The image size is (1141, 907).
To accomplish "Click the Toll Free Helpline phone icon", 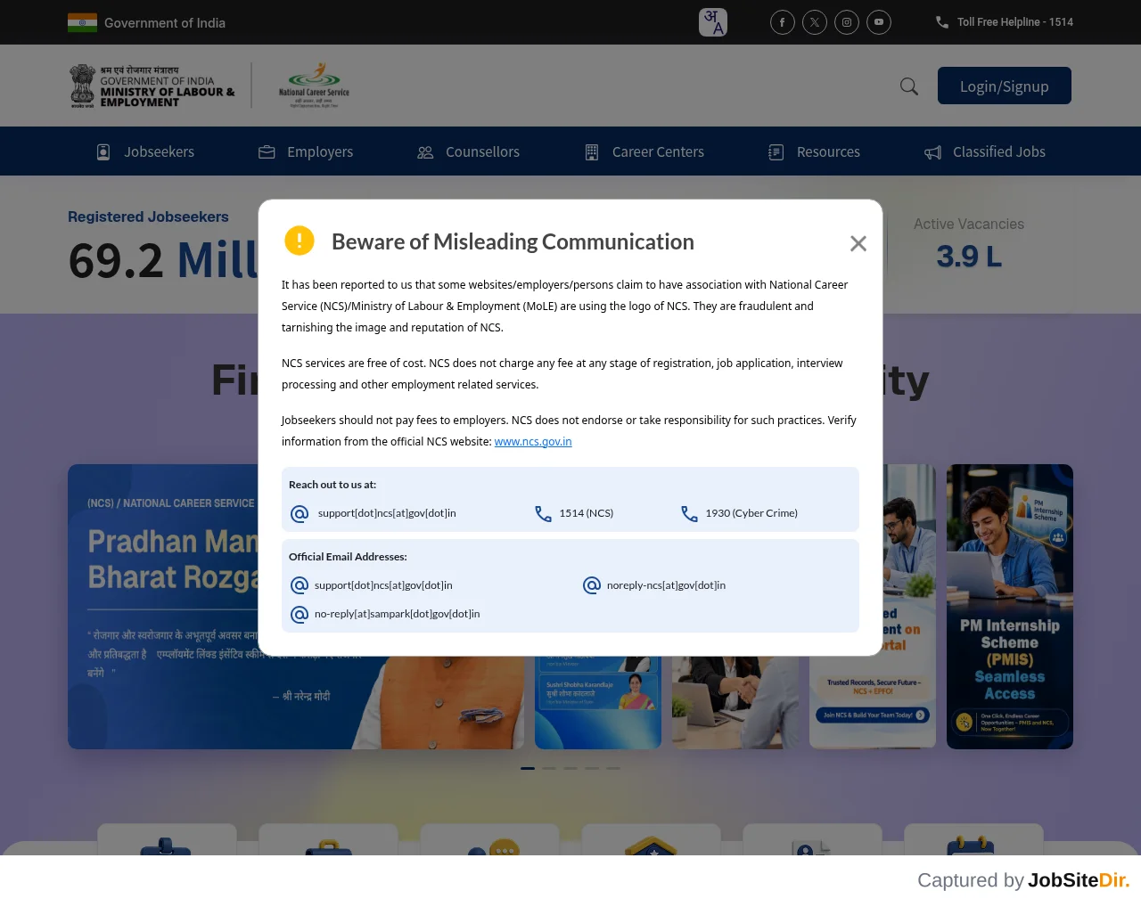I will 942,22.
